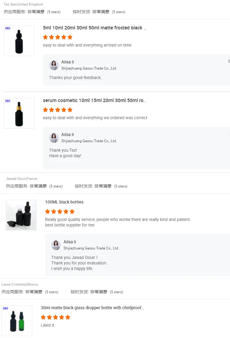The width and height of the screenshot is (230, 338).
Task: Click reviewer name Tez dyer, United Kingdom
Action: 23,4
